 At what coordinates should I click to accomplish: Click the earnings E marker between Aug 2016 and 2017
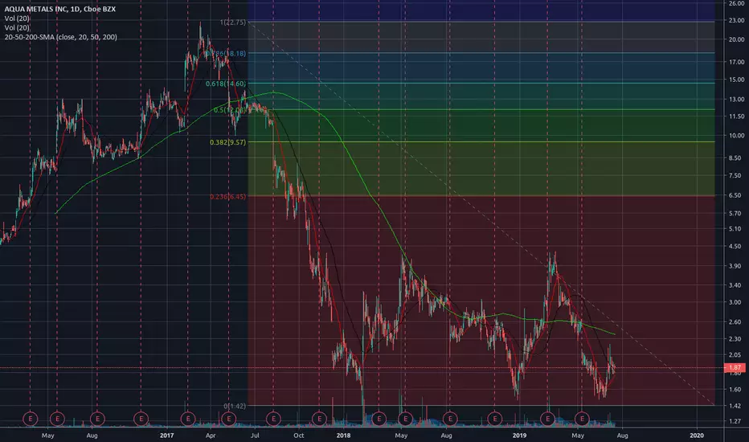(x=141, y=419)
